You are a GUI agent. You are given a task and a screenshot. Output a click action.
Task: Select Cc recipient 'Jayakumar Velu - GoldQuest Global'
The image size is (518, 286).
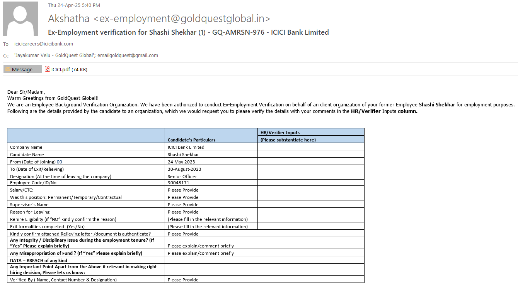tap(55, 56)
